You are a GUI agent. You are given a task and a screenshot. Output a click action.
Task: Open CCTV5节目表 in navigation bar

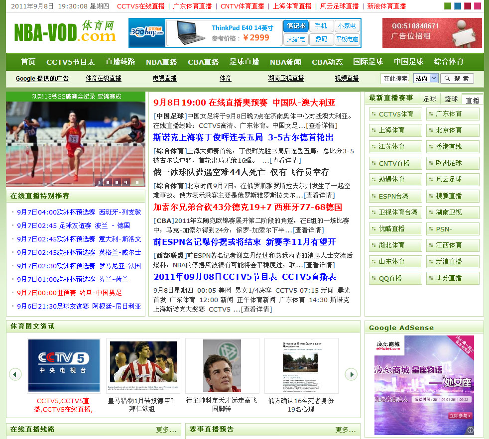(x=71, y=62)
